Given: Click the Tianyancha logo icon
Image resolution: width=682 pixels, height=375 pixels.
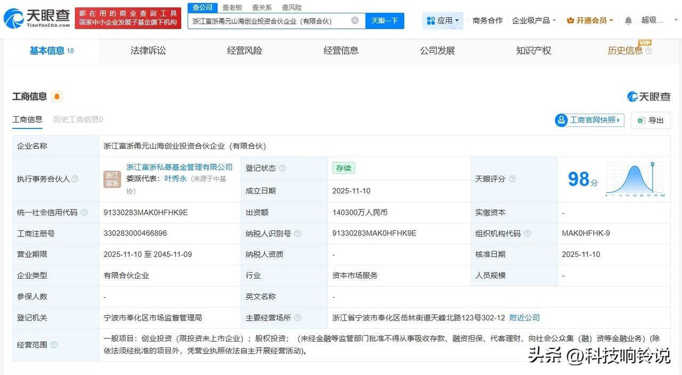Looking at the screenshot, I should pos(13,16).
